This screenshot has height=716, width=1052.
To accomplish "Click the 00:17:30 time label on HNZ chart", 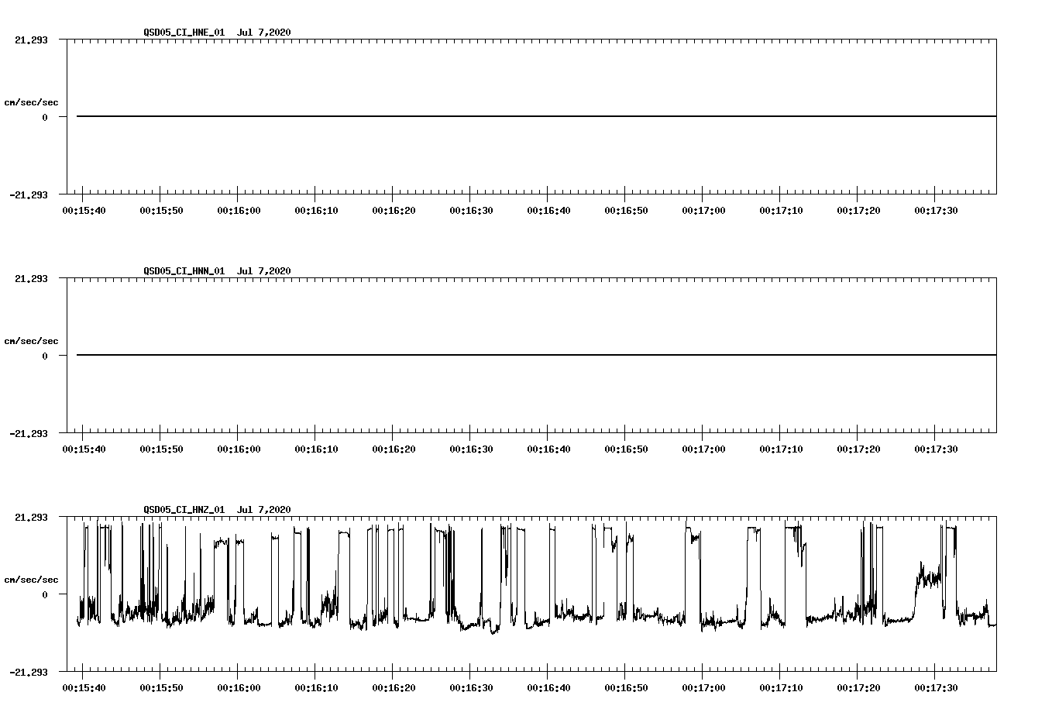I will (936, 688).
